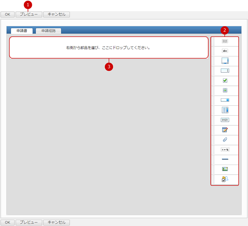This screenshot has width=248, height=226.
Task: Select the image picture part icon
Action: (225, 169)
